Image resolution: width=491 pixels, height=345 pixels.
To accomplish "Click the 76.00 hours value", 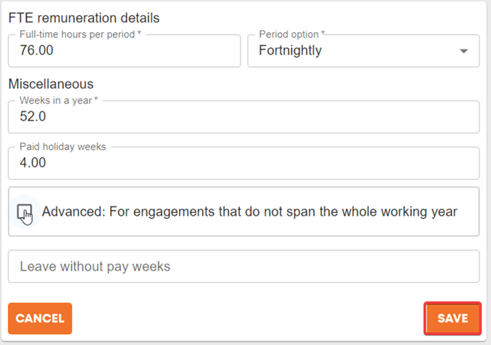I will pos(36,50).
